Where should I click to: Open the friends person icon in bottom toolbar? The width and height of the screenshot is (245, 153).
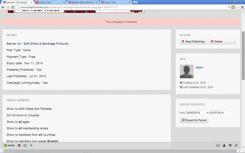coord(224,145)
